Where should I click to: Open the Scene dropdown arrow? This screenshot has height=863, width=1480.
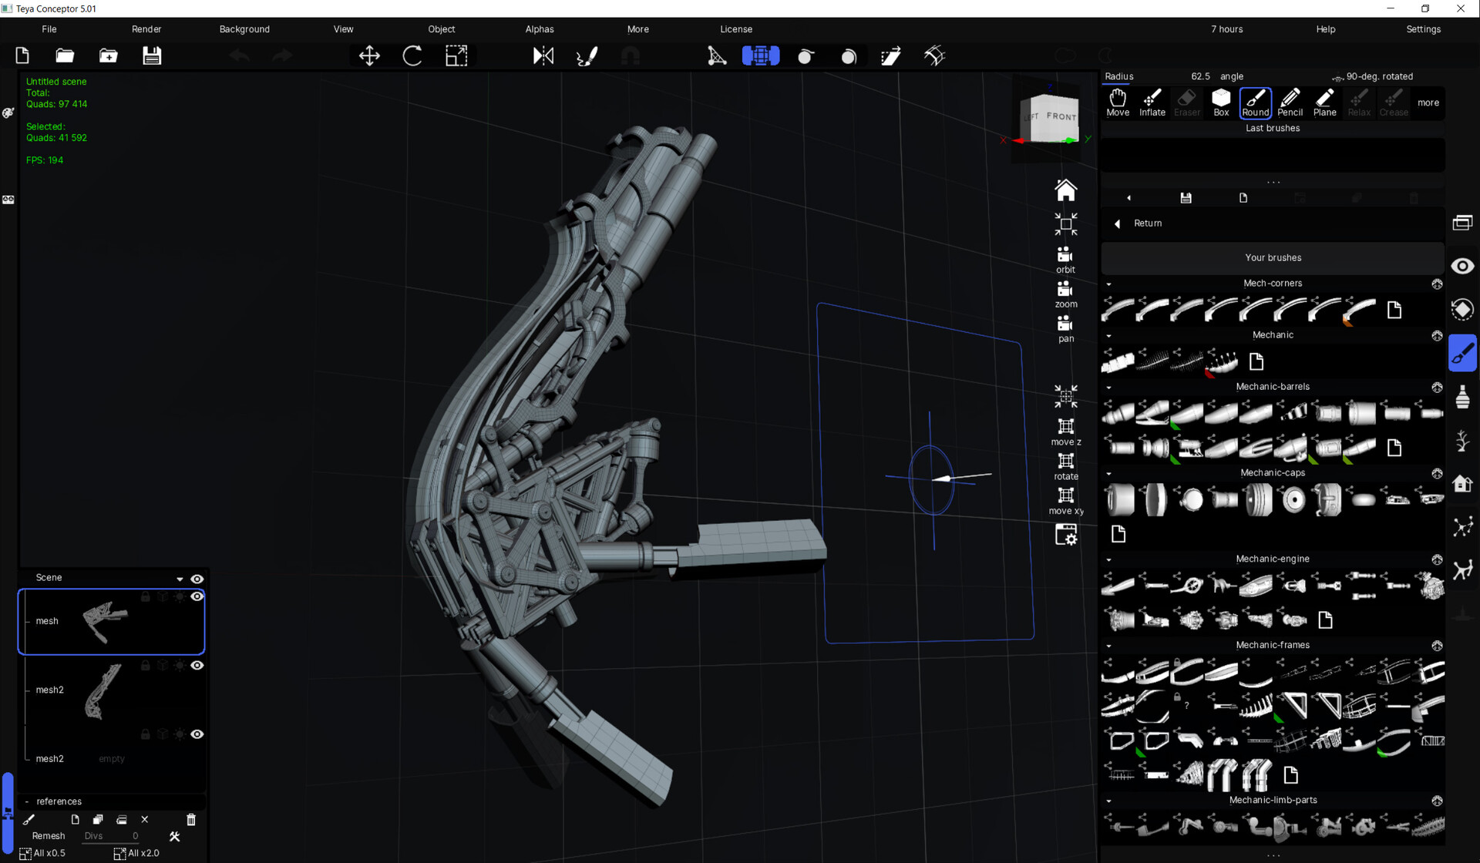click(180, 579)
